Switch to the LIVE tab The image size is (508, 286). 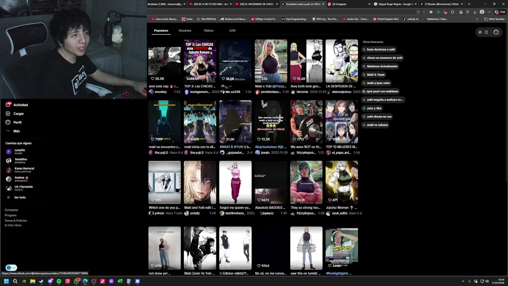point(233,31)
